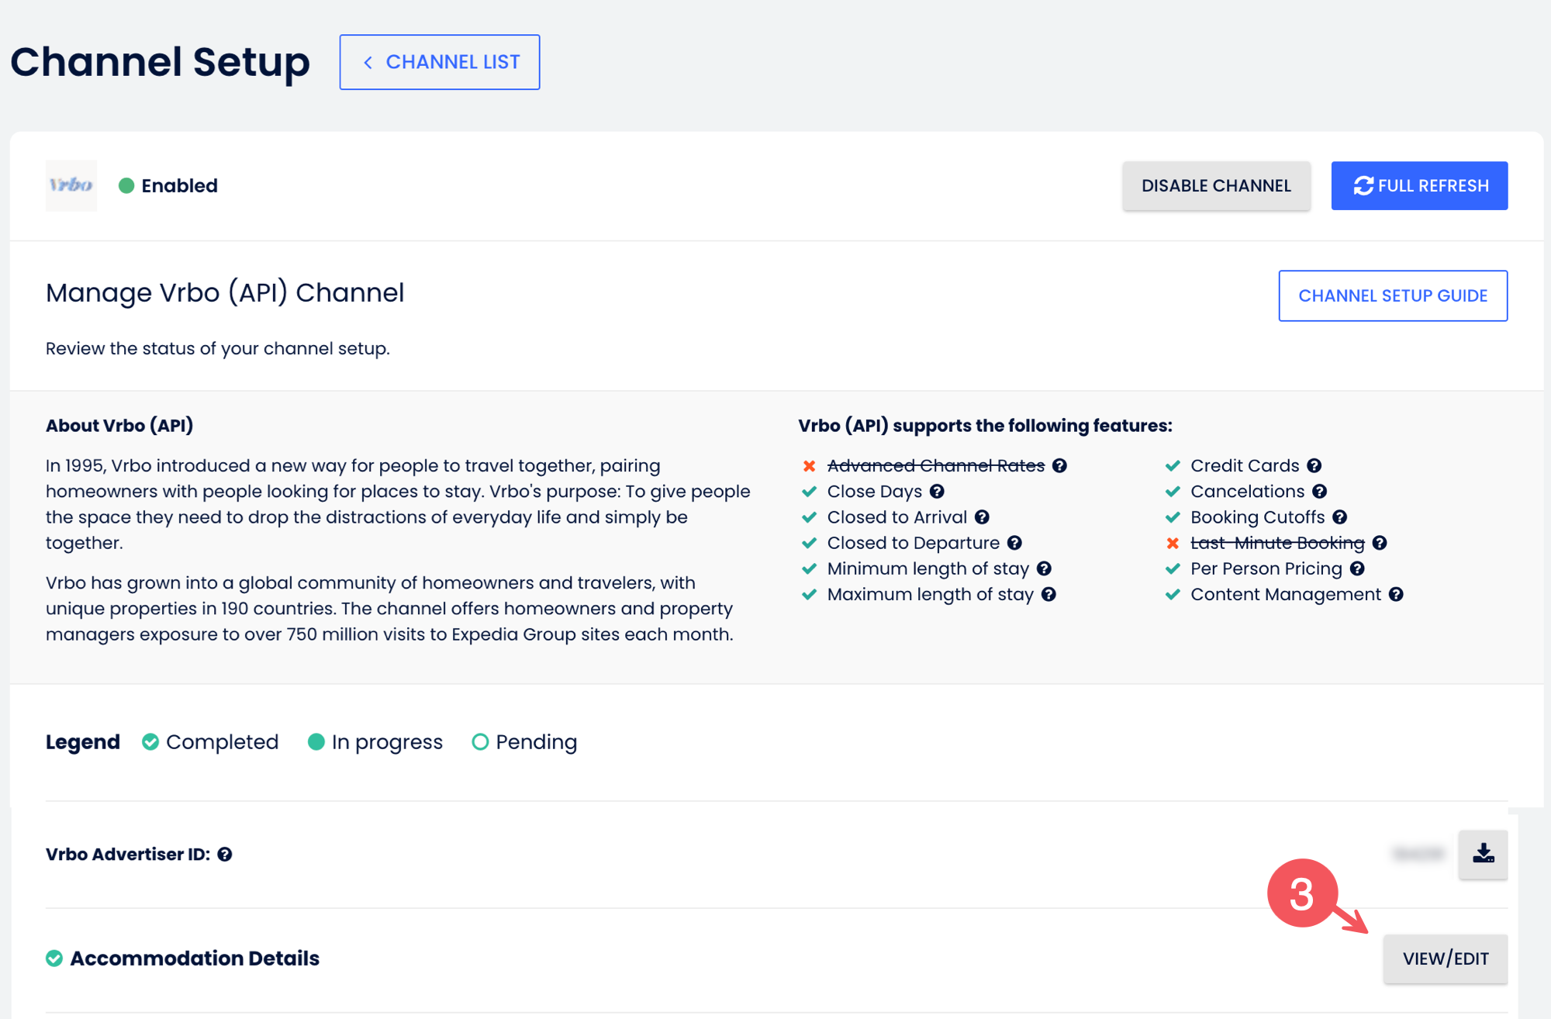Open the Channel Setup Guide
Screen dimensions: 1551x1019
point(1393,295)
